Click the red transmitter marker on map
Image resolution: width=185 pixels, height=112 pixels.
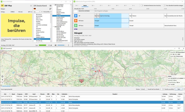[81, 81]
